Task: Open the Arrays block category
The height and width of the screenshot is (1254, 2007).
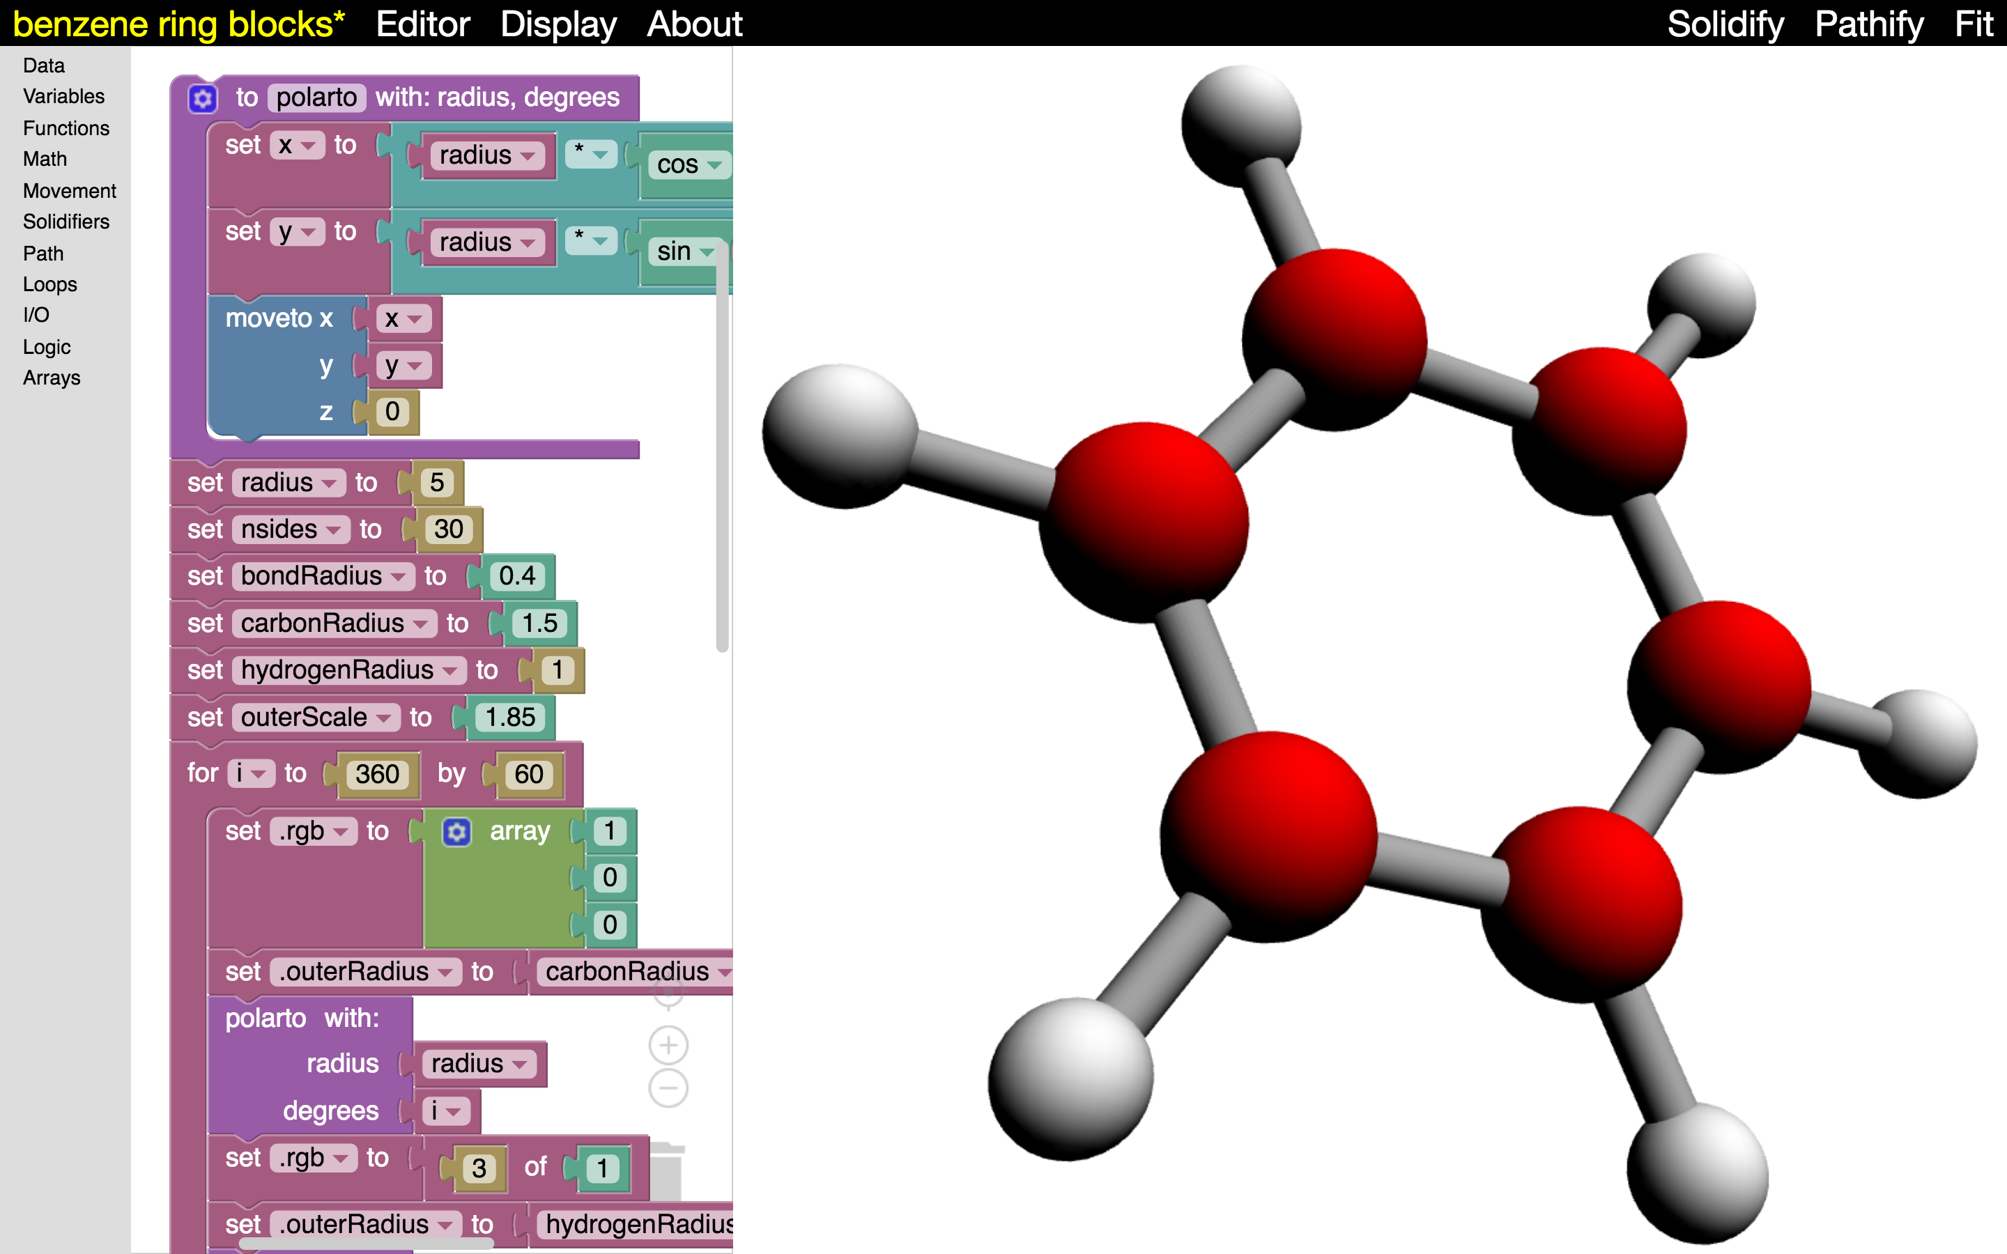Action: [x=52, y=378]
